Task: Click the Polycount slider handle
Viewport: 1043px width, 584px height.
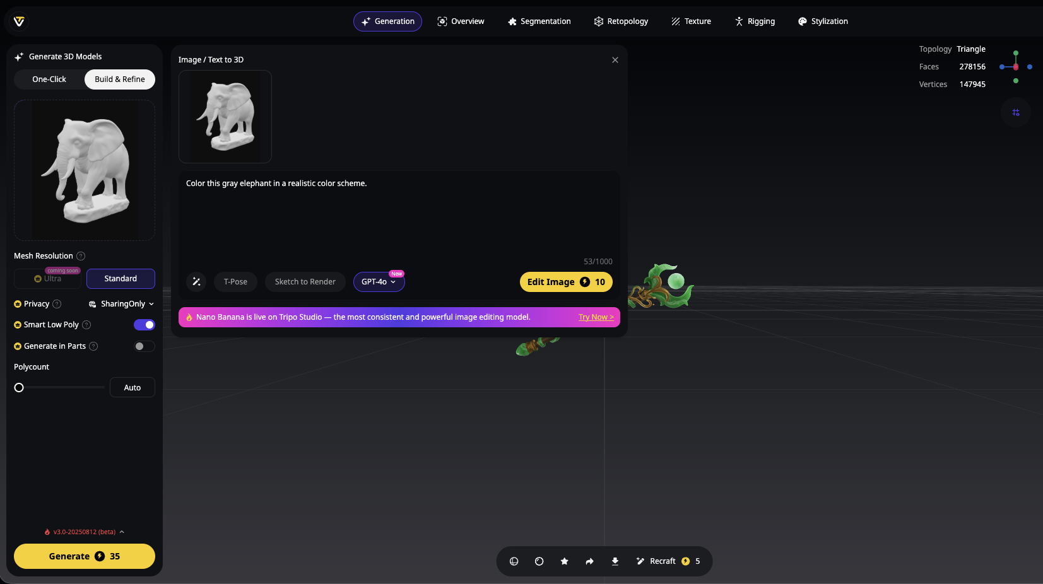Action: point(19,388)
